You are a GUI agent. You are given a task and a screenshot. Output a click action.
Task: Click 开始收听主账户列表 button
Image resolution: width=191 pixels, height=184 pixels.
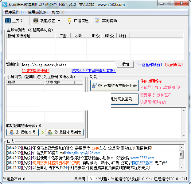pyautogui.click(x=115, y=86)
